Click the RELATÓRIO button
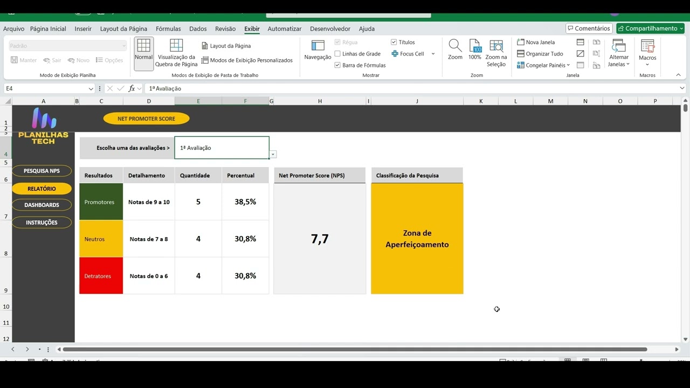The width and height of the screenshot is (690, 388). pos(42,189)
